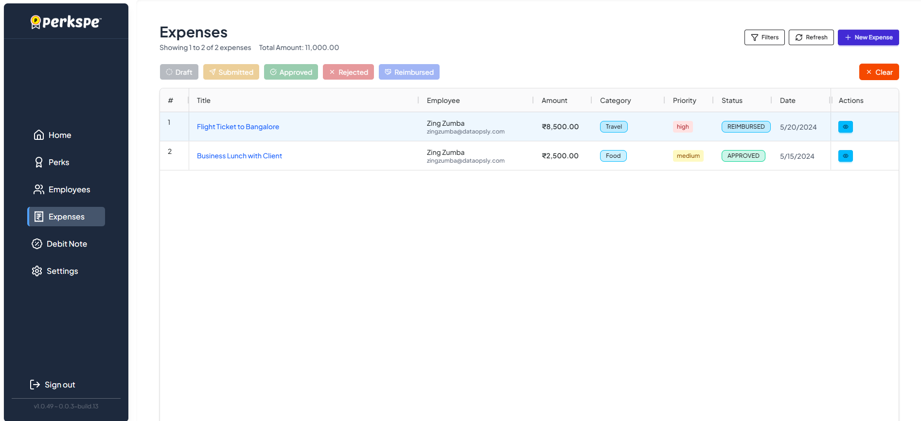Viewport: 921px width, 421px height.
Task: Click the Settings gear icon
Action: [37, 271]
